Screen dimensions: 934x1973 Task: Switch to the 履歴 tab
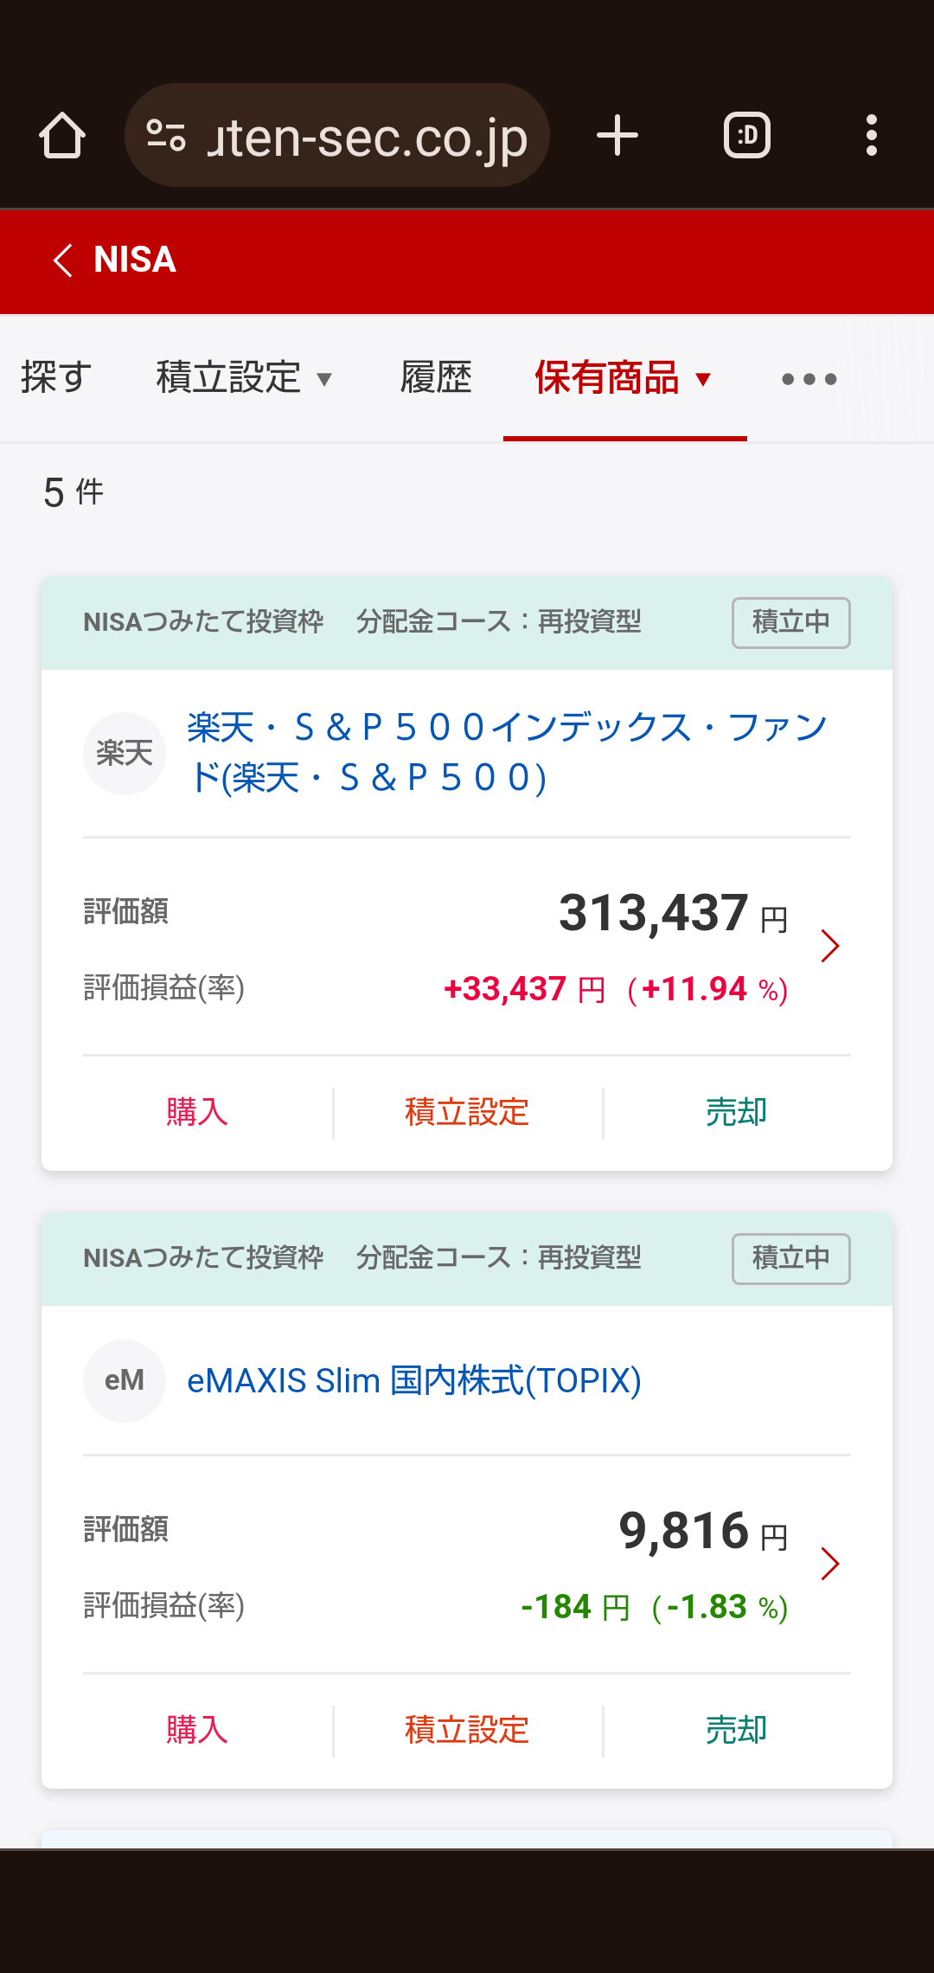coord(436,378)
